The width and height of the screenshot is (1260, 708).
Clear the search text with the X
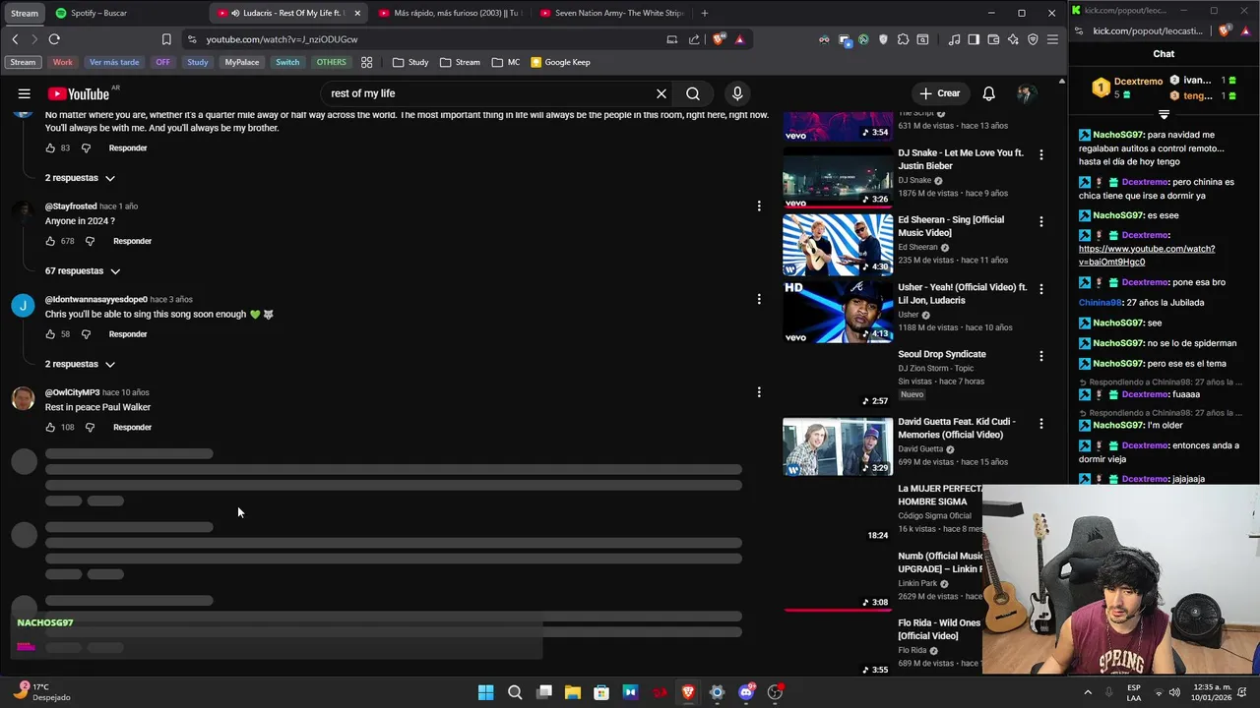[x=661, y=93]
